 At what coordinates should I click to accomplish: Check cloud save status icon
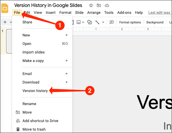tap(107, 5)
